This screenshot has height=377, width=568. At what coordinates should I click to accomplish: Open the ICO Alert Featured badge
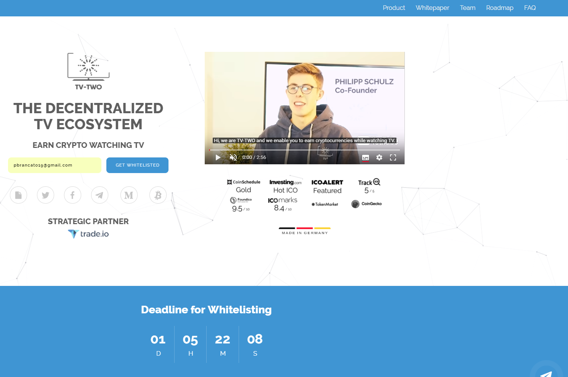pos(327,186)
